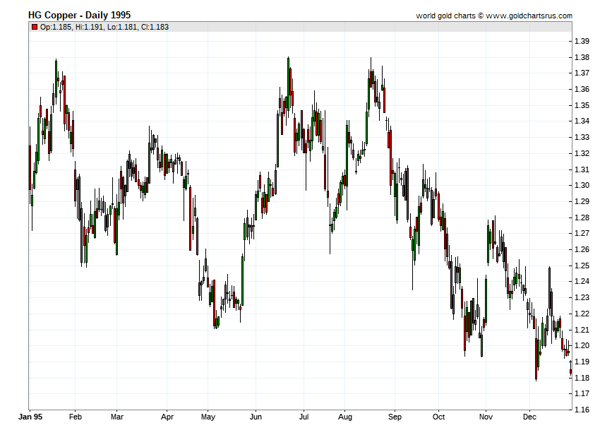Image resolution: width=600 pixels, height=435 pixels.
Task: Click the red legend square beside Op:1.185
Action: pos(35,27)
